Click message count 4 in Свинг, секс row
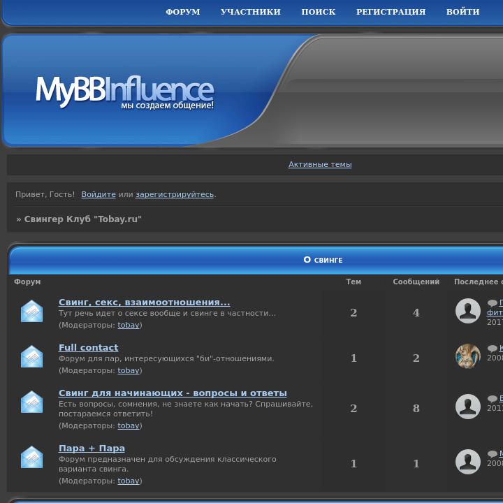This screenshot has width=503, height=503. (416, 312)
